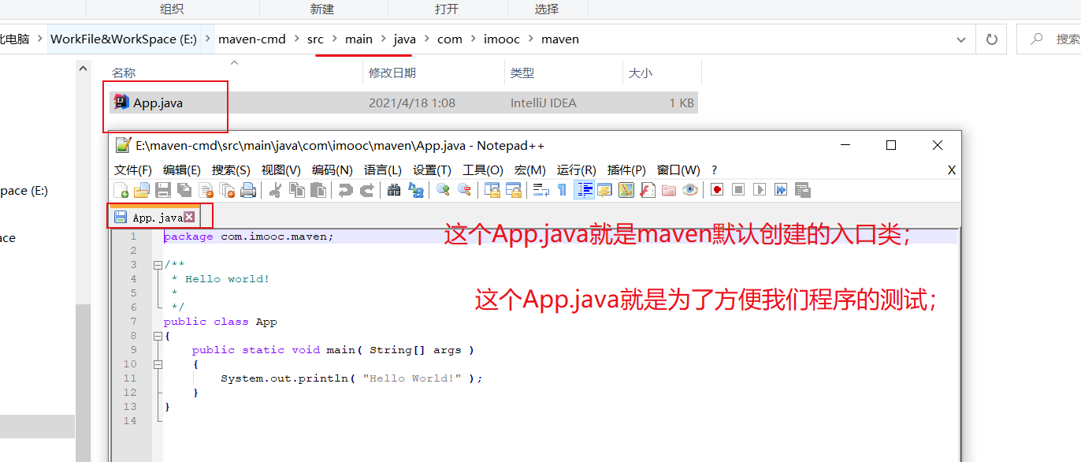Toggle the indent guide display
This screenshot has height=462, width=1081.
[585, 190]
